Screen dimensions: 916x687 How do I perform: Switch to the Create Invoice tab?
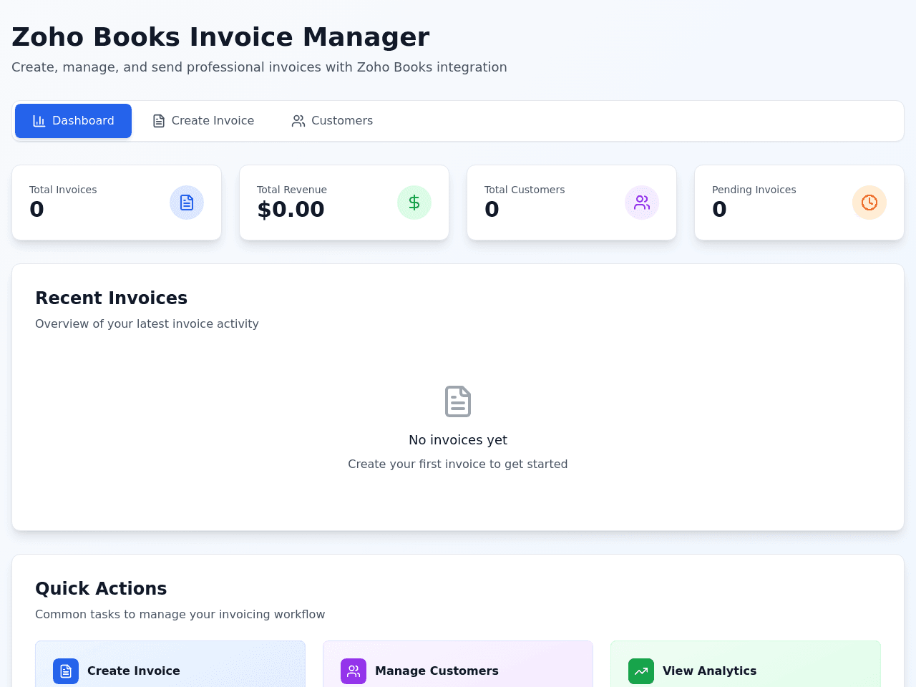coord(203,121)
